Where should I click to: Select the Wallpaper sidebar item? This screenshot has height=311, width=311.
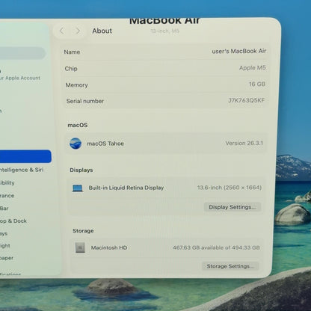[7, 258]
